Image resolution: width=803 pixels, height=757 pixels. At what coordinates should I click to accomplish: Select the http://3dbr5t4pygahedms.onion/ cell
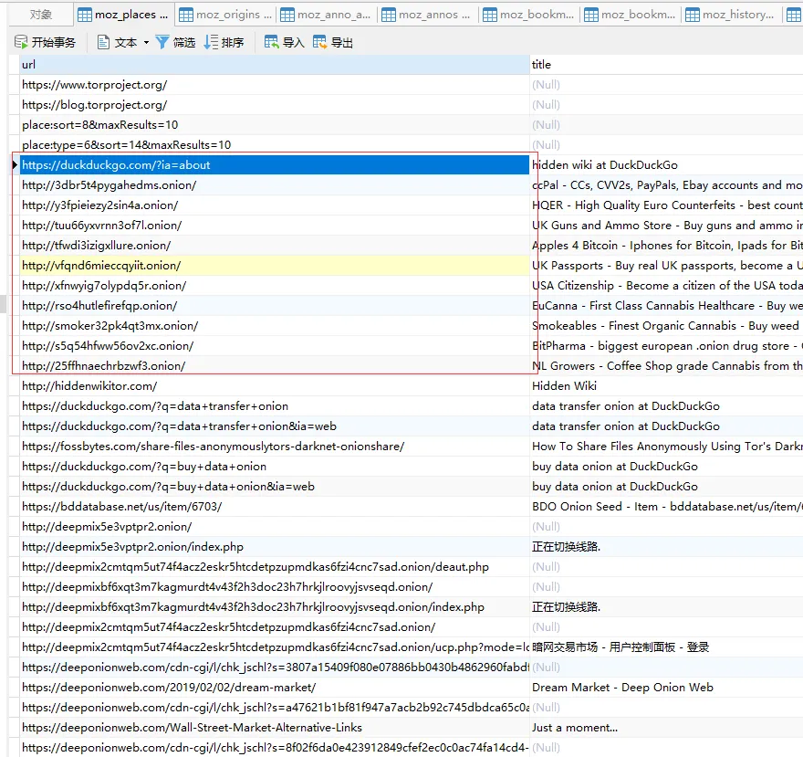(x=275, y=185)
